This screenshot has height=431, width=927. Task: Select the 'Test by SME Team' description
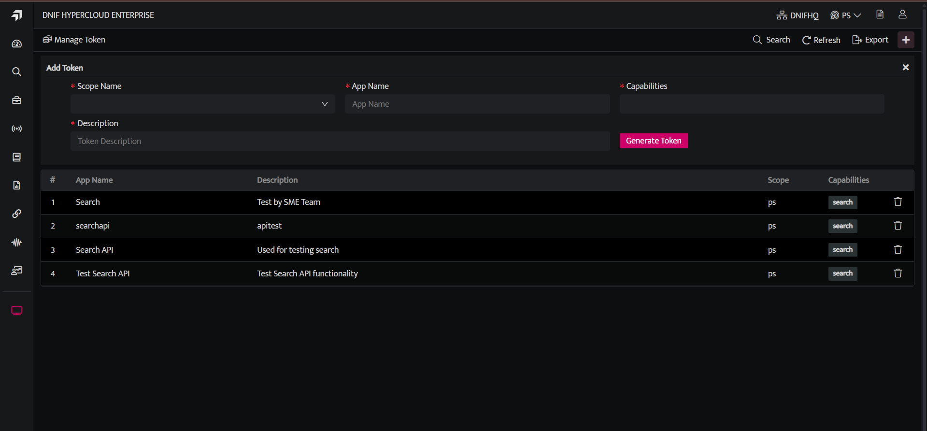coord(288,202)
